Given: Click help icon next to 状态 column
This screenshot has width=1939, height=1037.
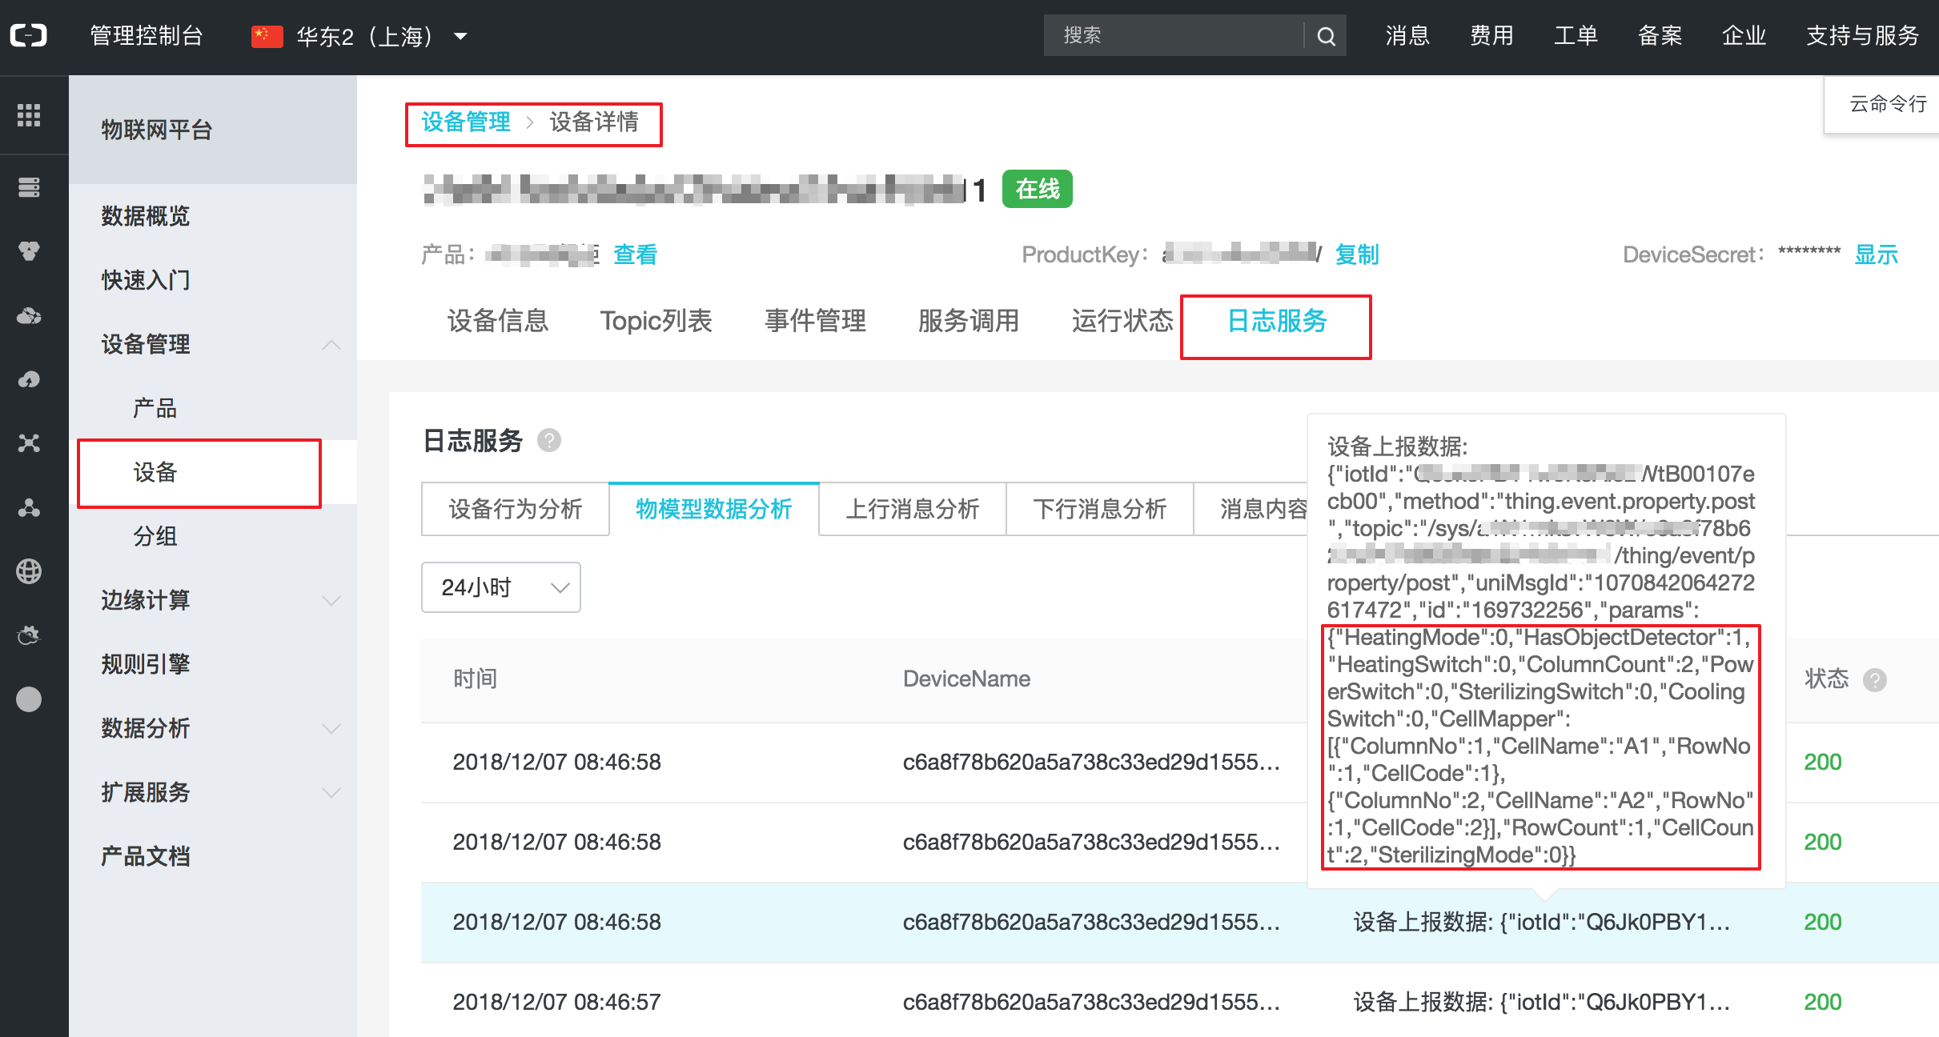Looking at the screenshot, I should pos(1875,680).
